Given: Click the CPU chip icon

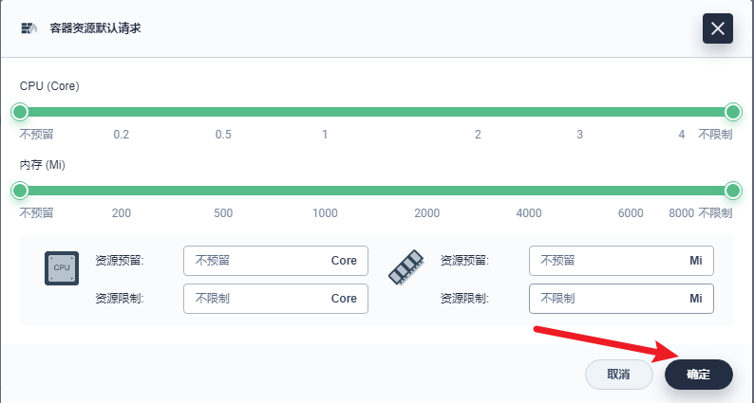Looking at the screenshot, I should tap(62, 268).
